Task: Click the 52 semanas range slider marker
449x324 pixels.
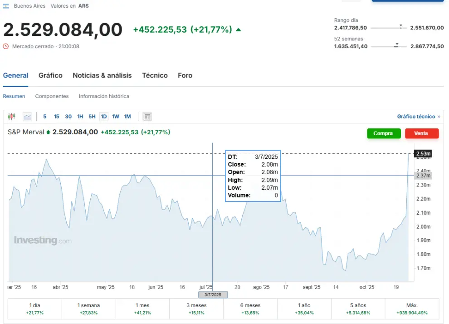Action: (396, 45)
